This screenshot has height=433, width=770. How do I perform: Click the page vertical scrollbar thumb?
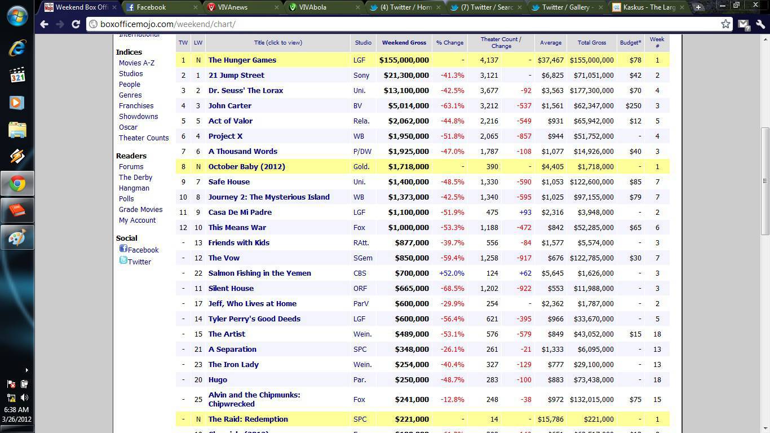point(765,181)
